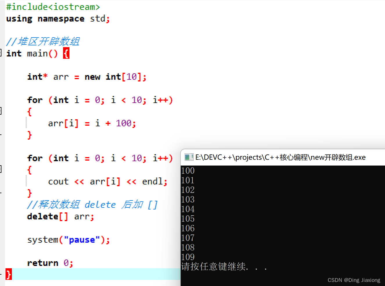Click output line '103' in the console
This screenshot has height=286, width=385.
point(188,199)
